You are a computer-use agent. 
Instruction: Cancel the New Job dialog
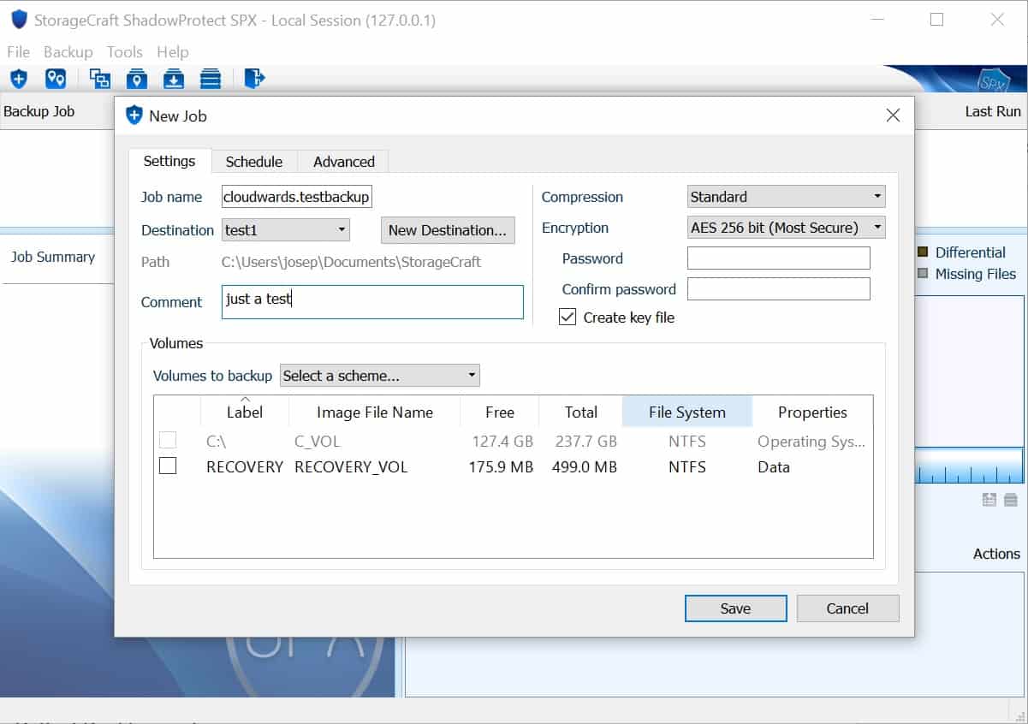tap(847, 608)
